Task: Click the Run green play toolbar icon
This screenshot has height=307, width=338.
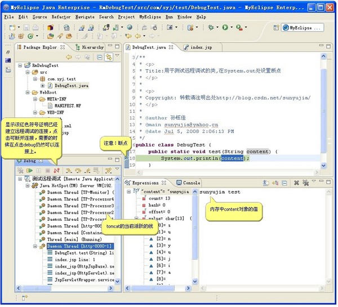Action: [x=225, y=27]
